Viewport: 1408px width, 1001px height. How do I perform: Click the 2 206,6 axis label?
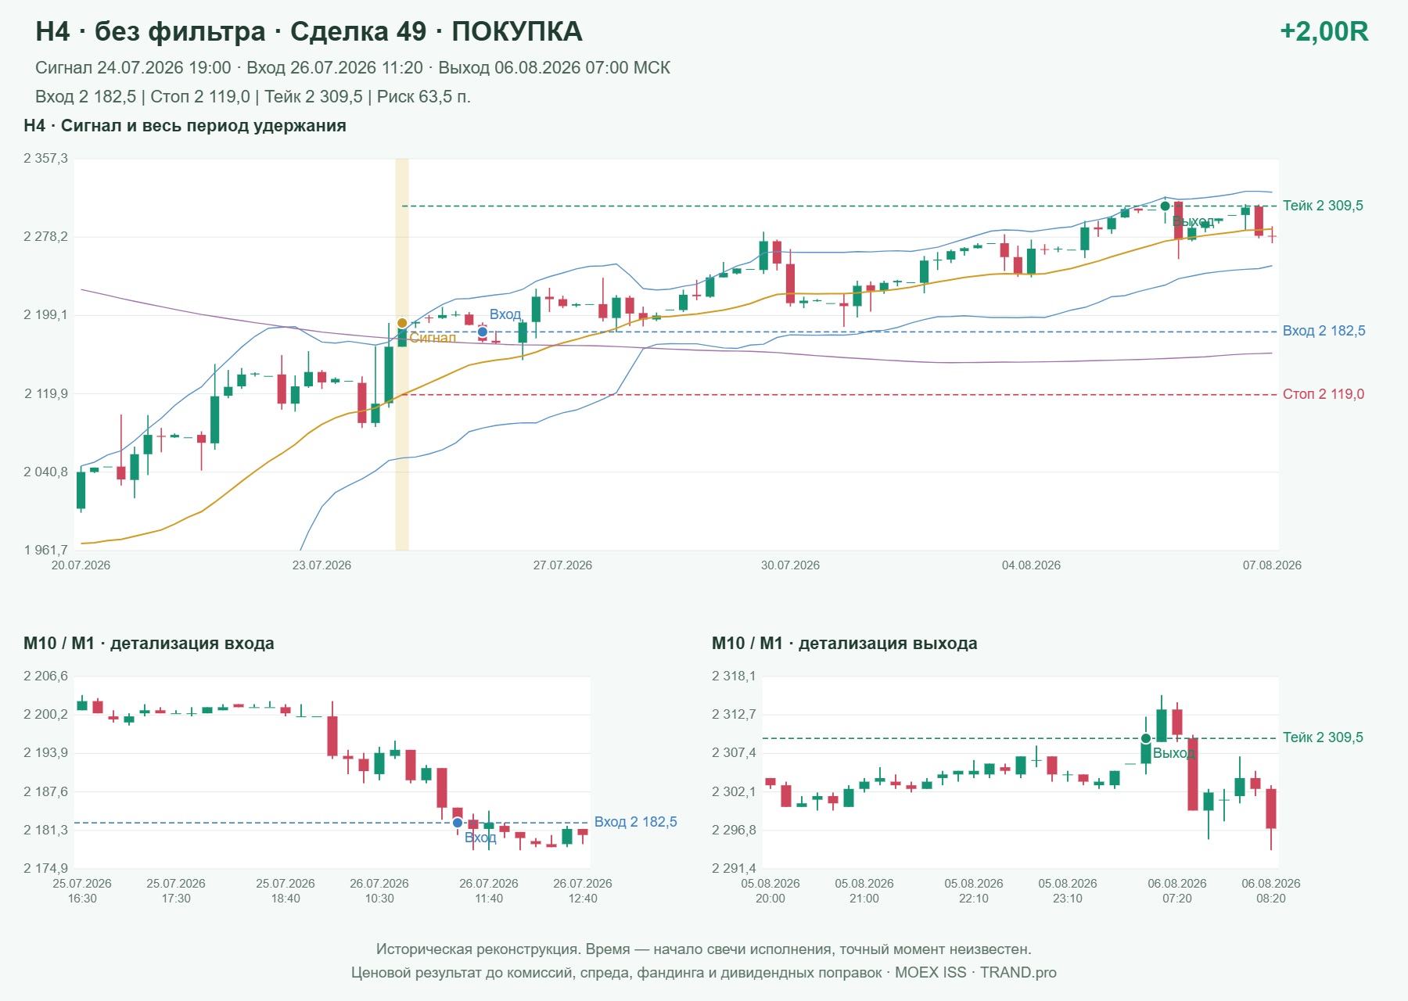tap(46, 676)
